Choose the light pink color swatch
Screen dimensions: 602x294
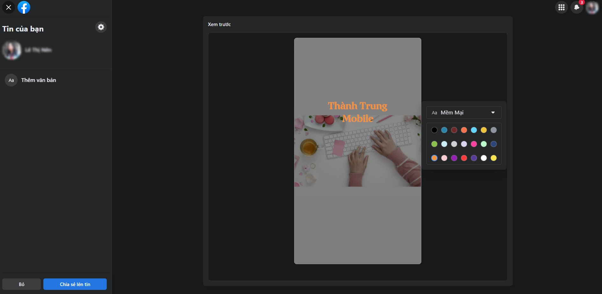click(x=444, y=158)
